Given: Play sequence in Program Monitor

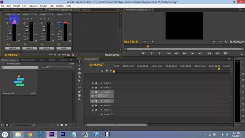Looking at the screenshot, I should pyautogui.click(x=184, y=54).
